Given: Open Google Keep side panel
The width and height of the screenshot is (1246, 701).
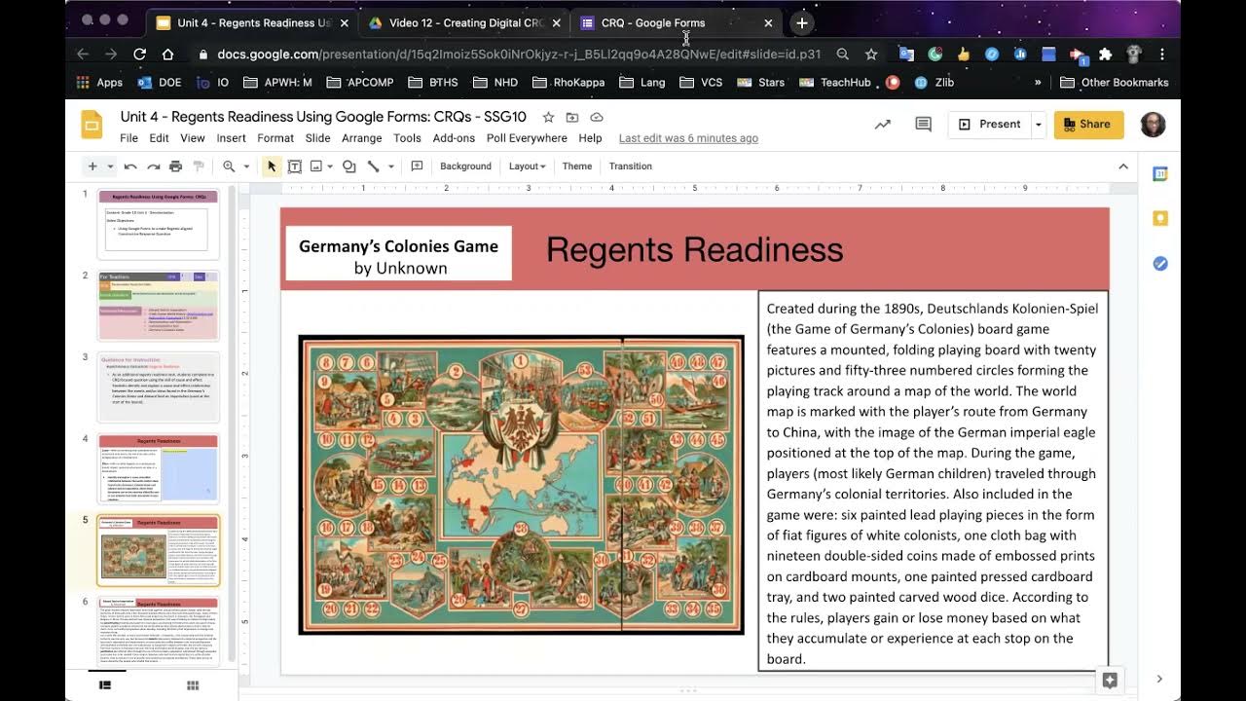Looking at the screenshot, I should pos(1160,218).
